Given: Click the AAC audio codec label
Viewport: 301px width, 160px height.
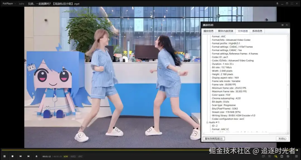Looking at the screenshot, I should 80,156.
